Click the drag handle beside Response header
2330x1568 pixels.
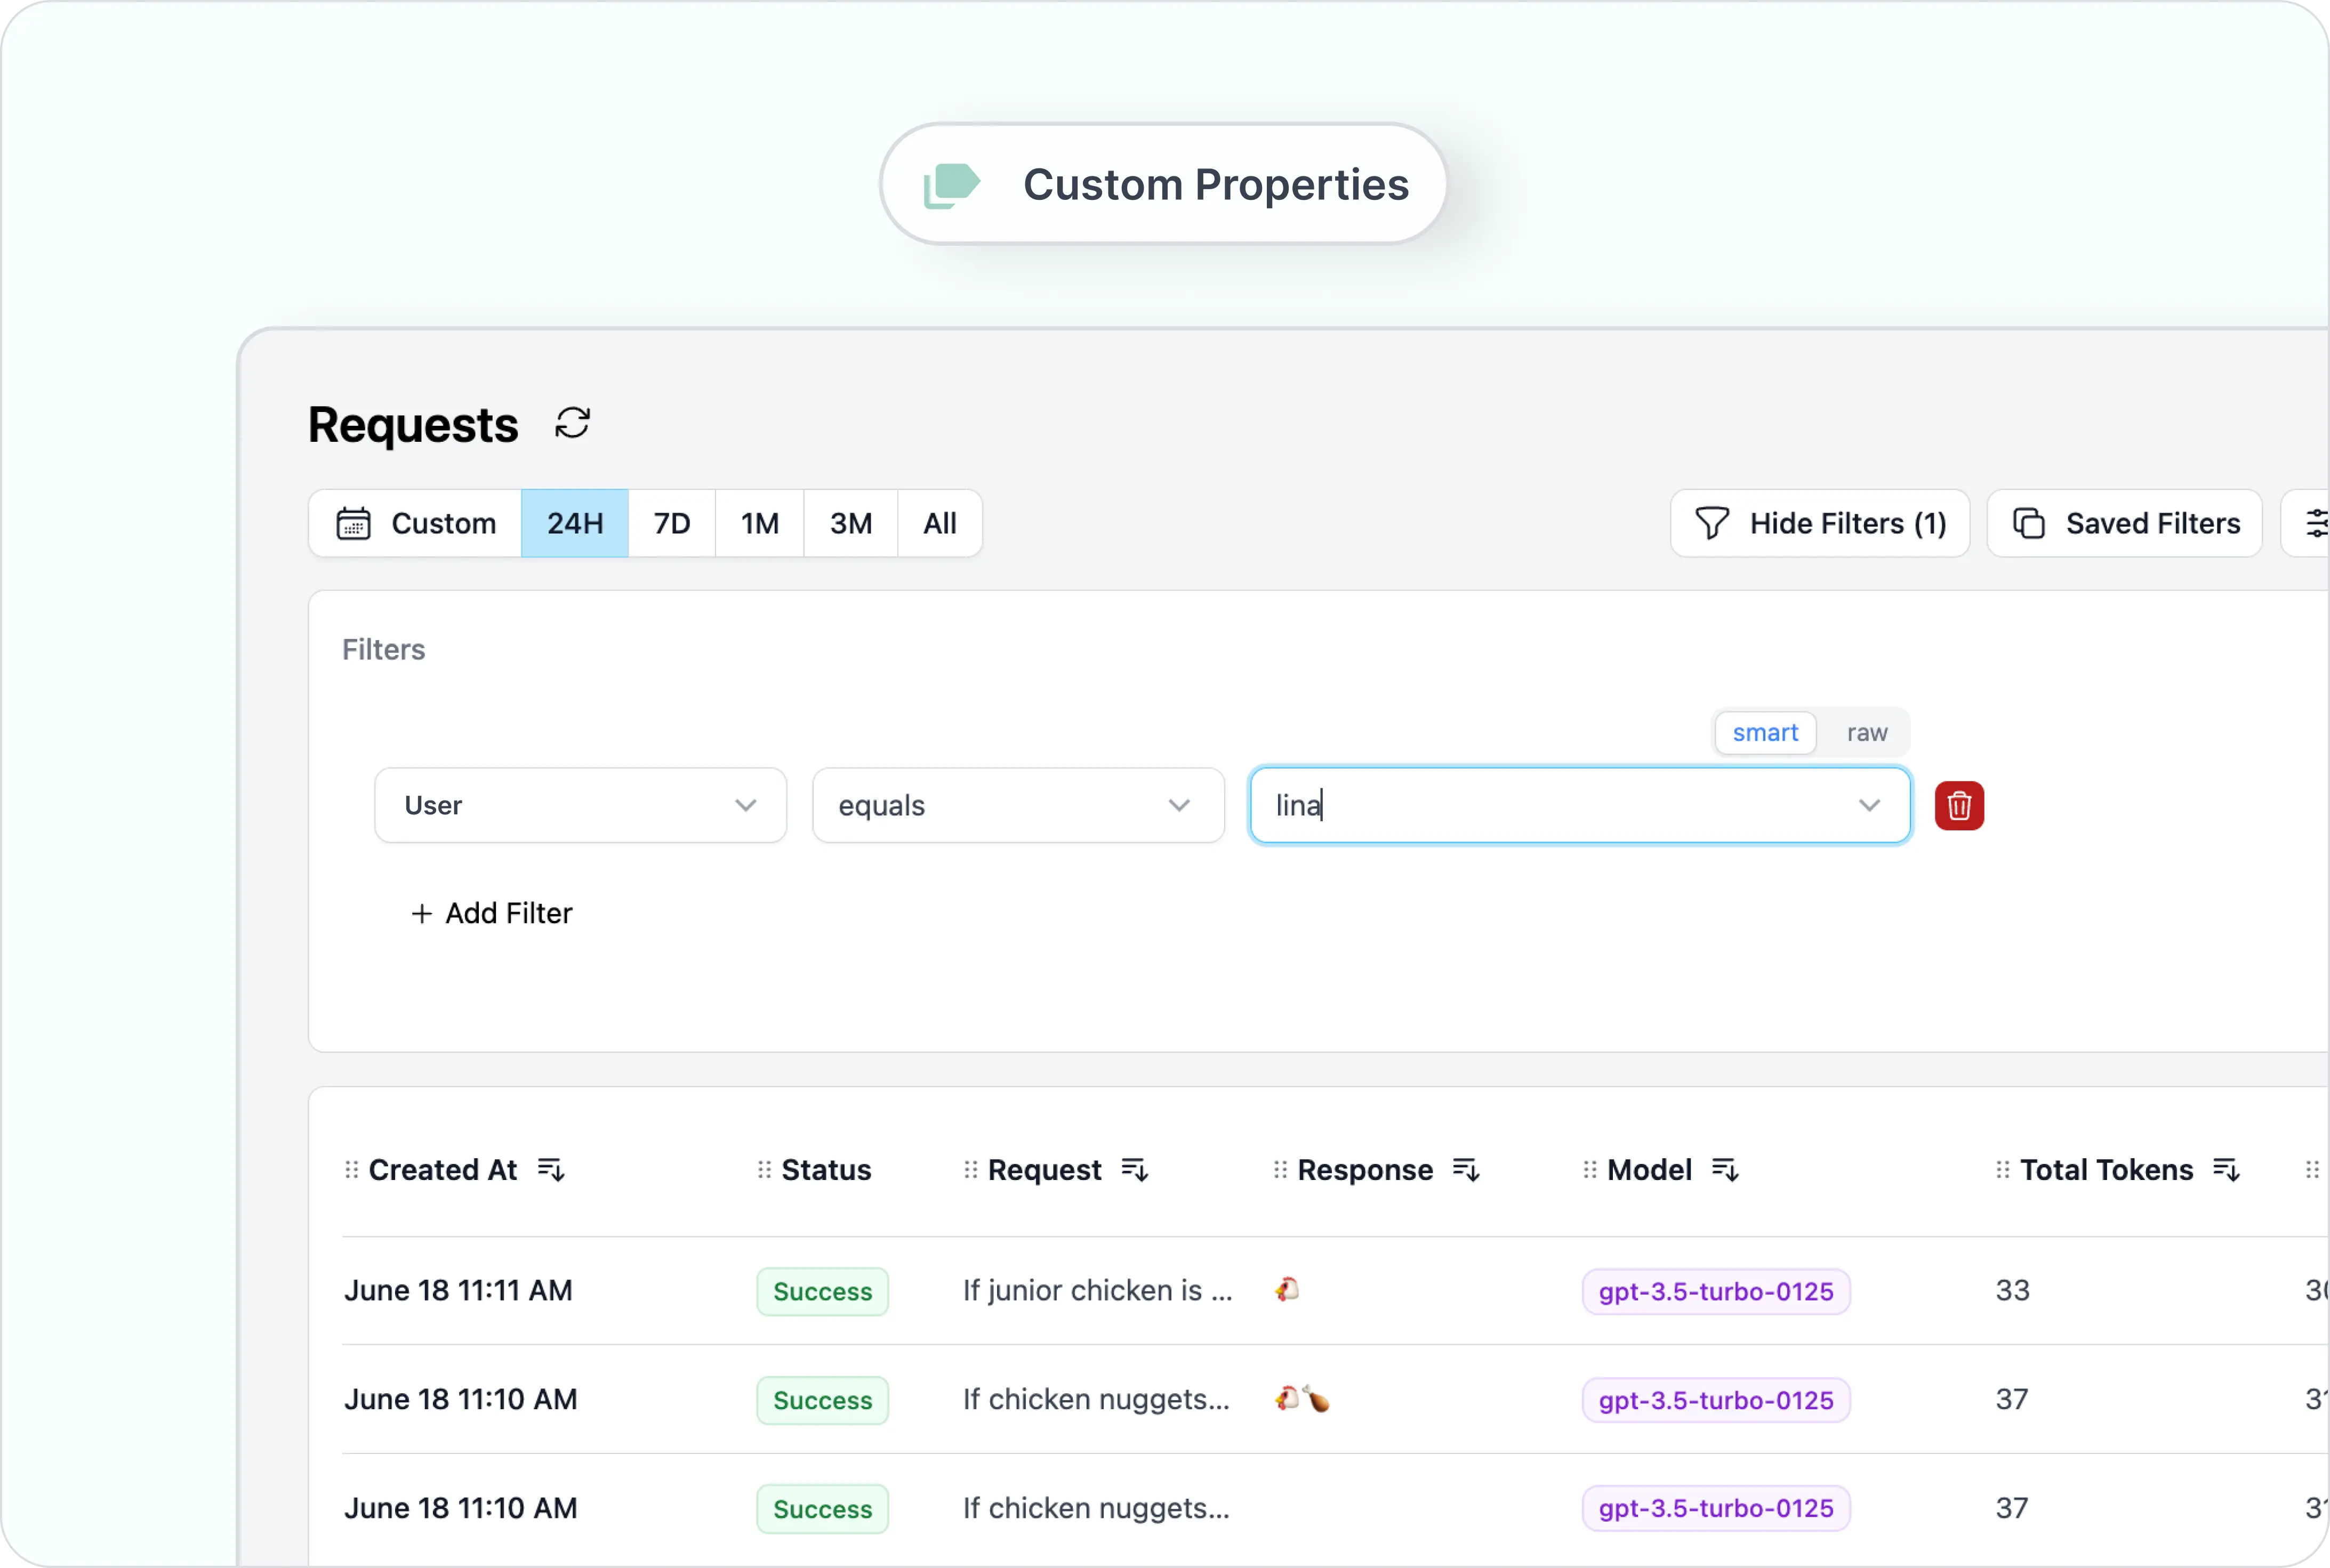pos(1281,1169)
